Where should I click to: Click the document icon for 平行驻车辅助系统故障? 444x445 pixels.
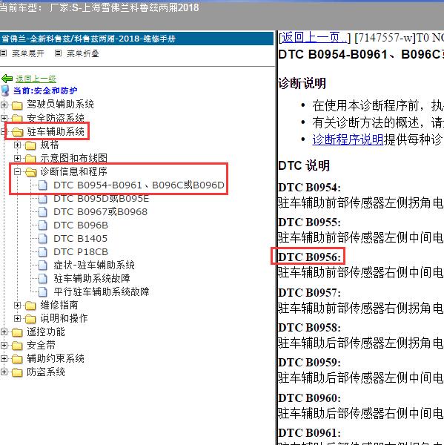(43, 291)
